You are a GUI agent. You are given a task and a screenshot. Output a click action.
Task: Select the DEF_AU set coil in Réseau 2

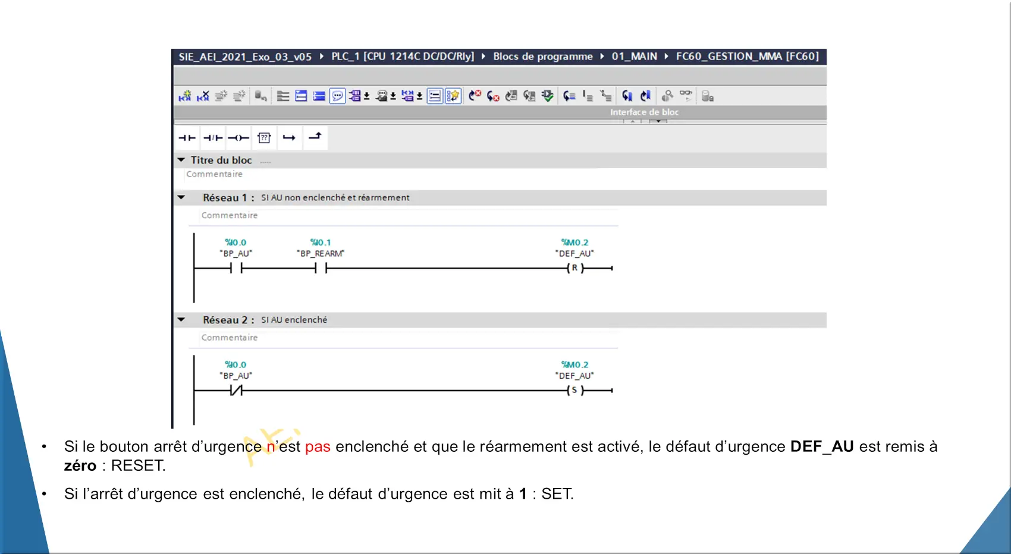coord(574,391)
